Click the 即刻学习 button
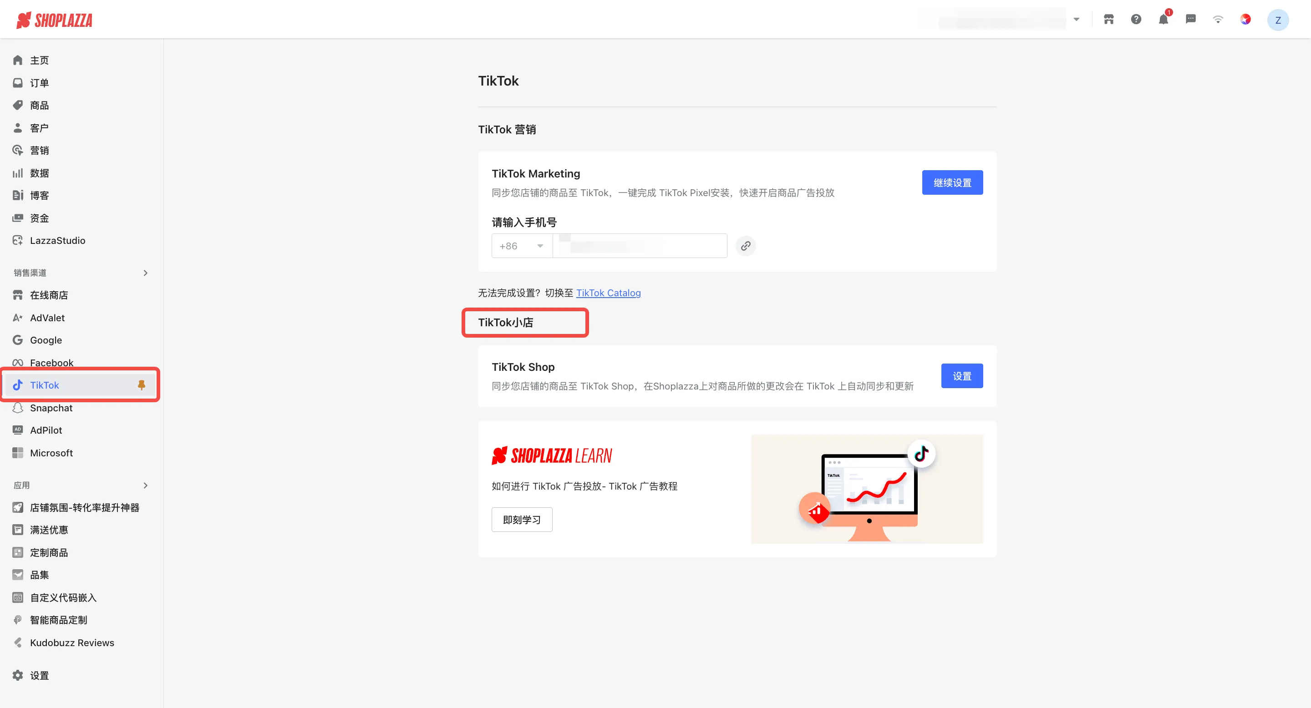Screen dimensions: 1311x708 tap(522, 520)
